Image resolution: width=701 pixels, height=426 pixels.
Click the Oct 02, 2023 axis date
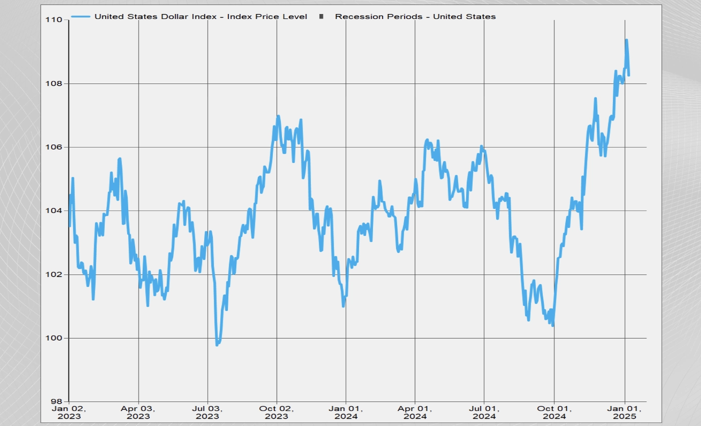point(277,412)
